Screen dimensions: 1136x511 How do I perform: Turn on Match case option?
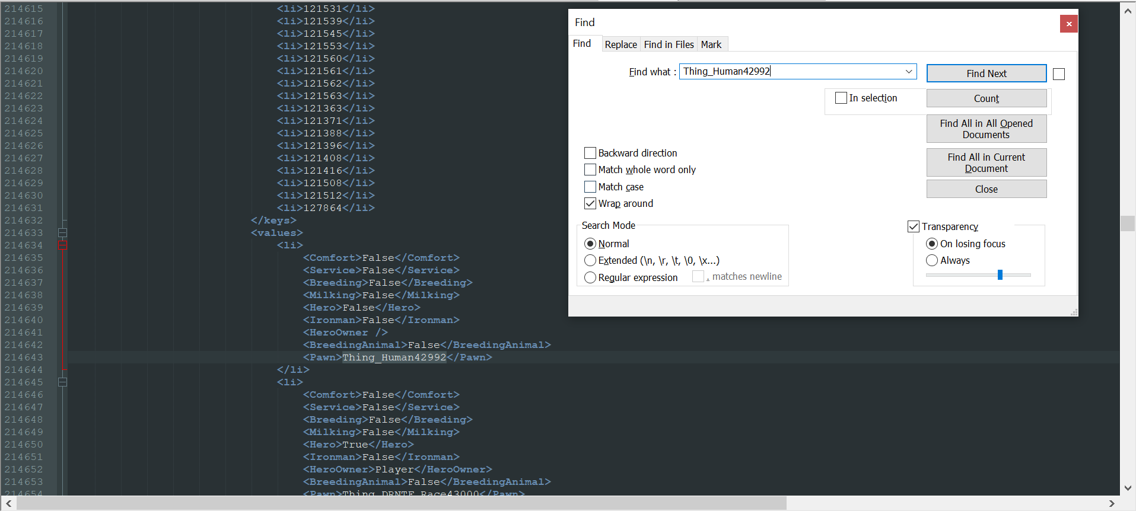coord(590,187)
